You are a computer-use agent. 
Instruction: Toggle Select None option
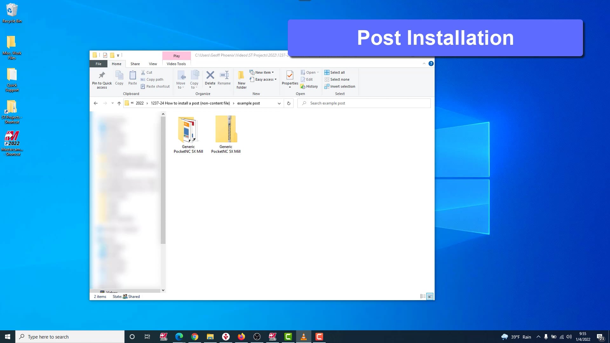[340, 79]
